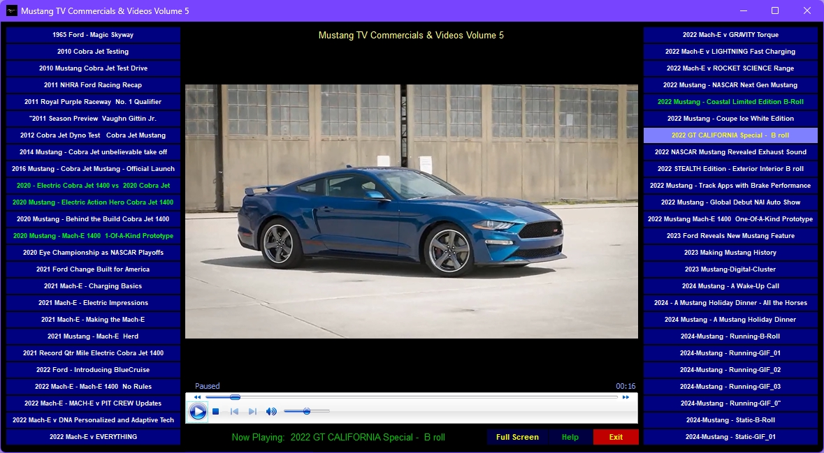Open 2023 Mustang-Digital-Cluster

tap(730, 269)
